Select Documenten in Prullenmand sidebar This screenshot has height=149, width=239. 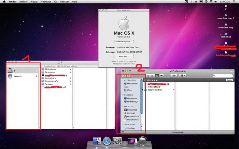131,120
